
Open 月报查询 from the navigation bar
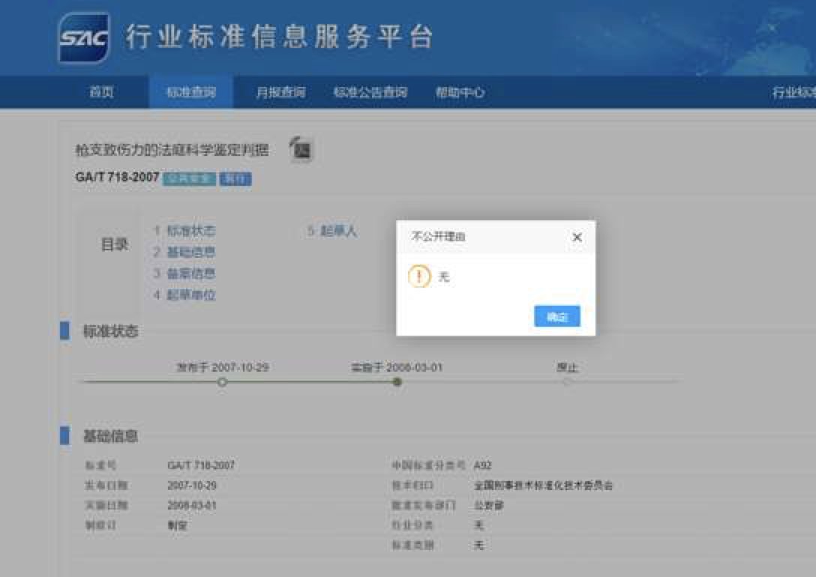[280, 91]
